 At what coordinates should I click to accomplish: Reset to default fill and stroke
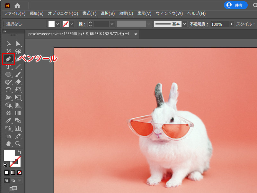click(x=5, y=165)
